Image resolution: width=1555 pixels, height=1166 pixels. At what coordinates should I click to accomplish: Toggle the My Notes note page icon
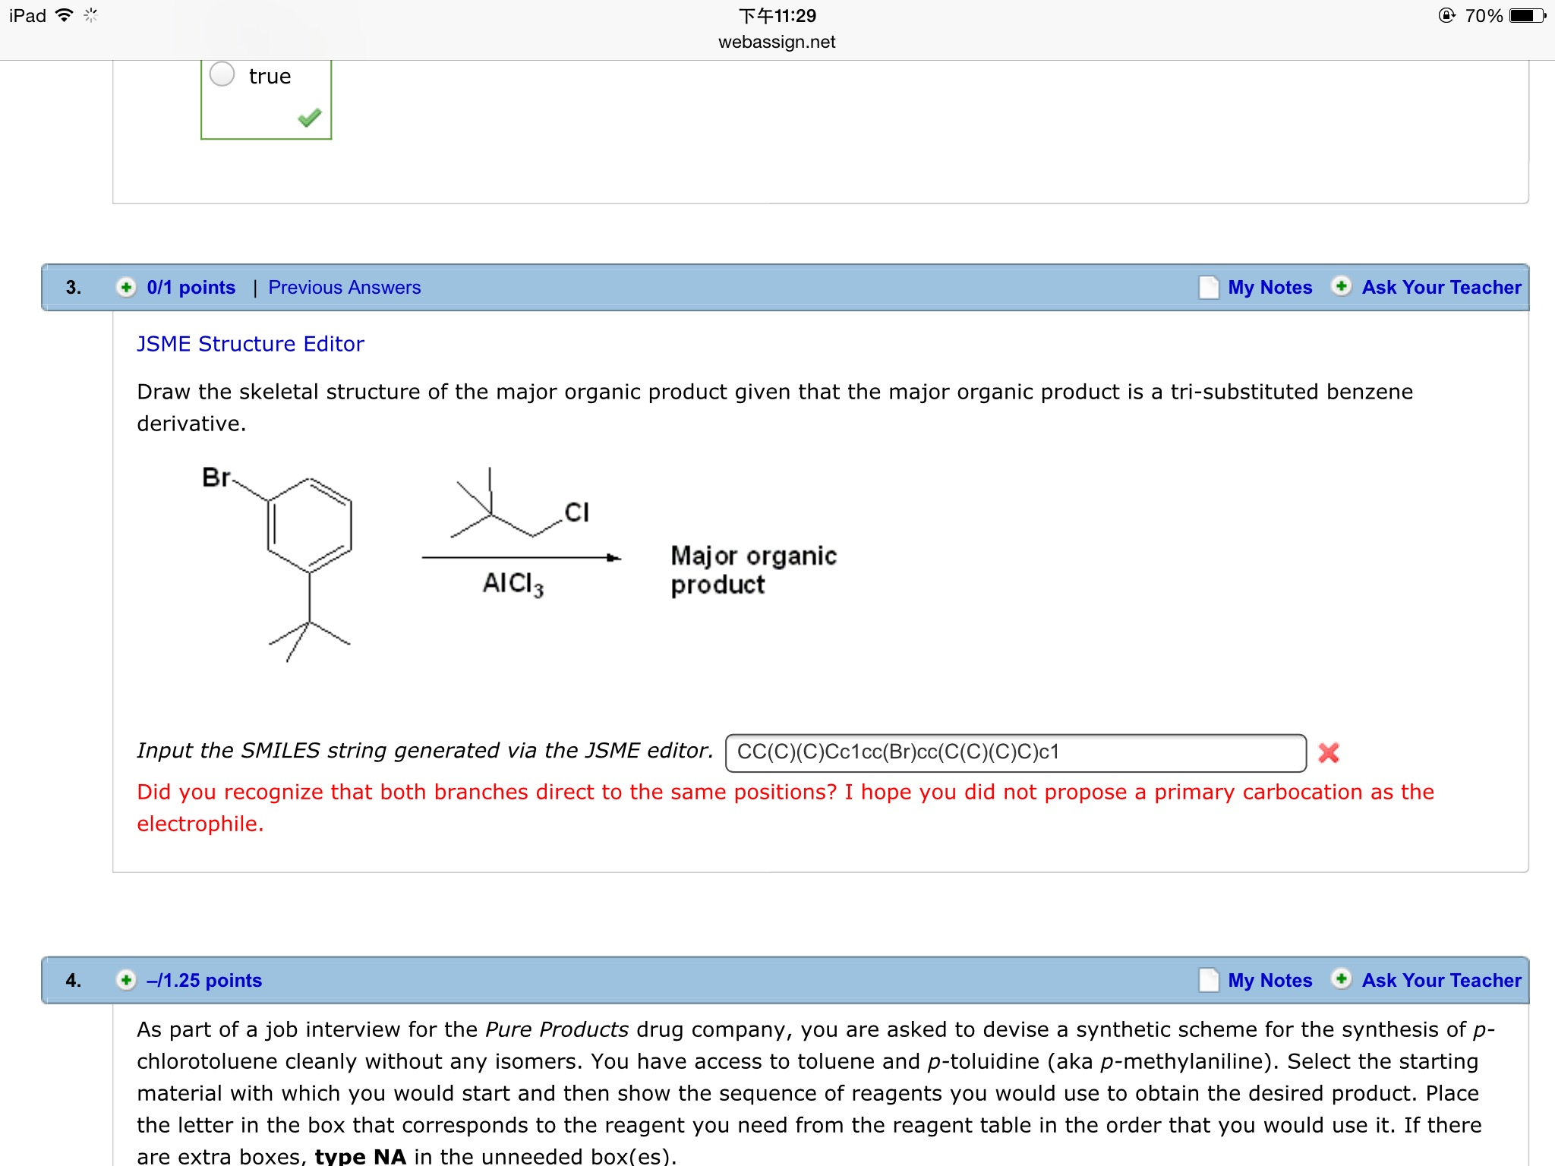[x=1210, y=288]
